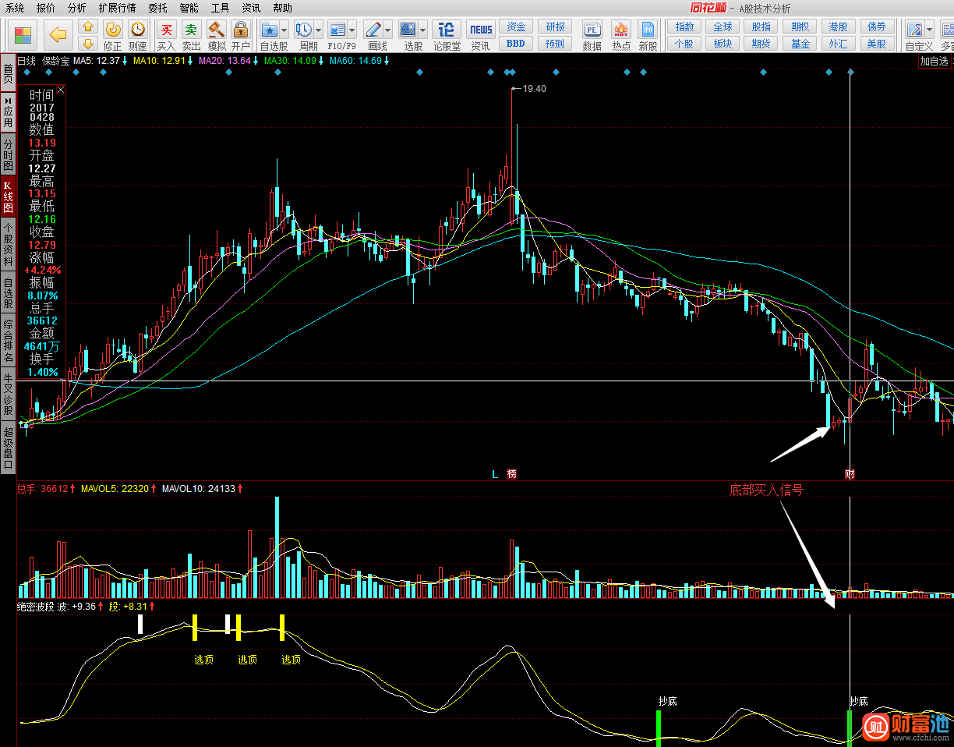This screenshot has height=747, width=954.
Task: Click the F10/F9 company info icon
Action: [x=337, y=30]
